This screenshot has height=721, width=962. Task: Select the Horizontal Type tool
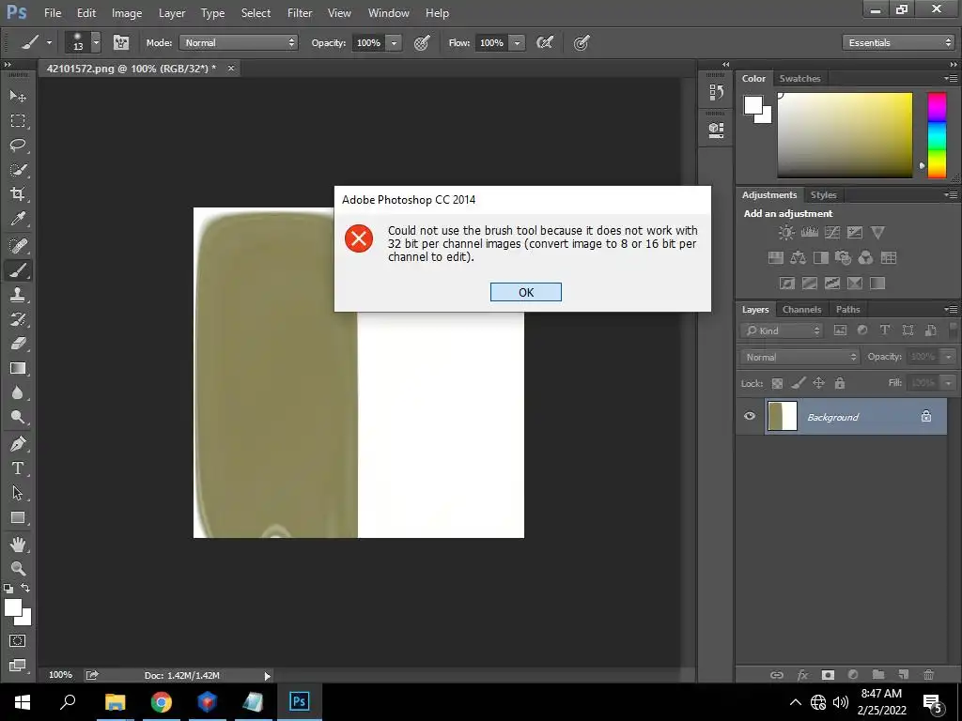[x=18, y=468]
